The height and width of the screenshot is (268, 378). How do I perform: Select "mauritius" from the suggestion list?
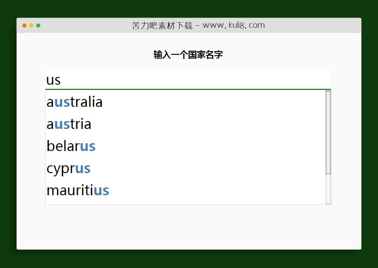(77, 190)
